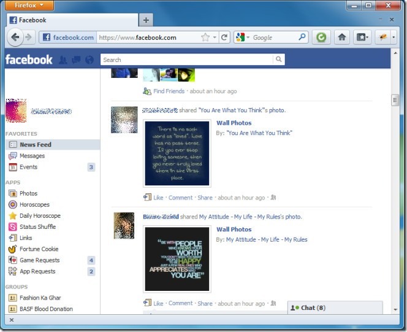Image resolution: width=407 pixels, height=332 pixels.
Task: Open a new tab with plus button
Action: coord(146,20)
